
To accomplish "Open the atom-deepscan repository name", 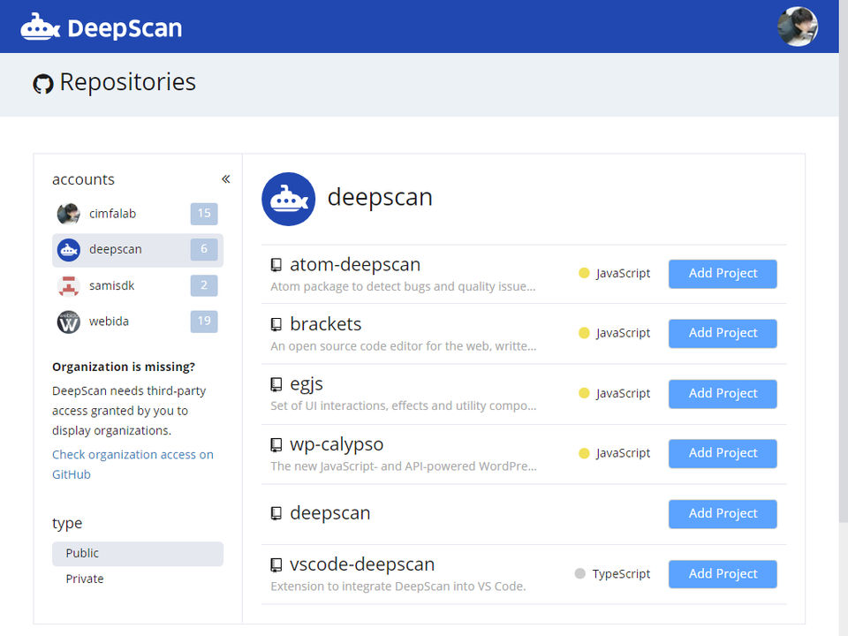I will pos(355,265).
